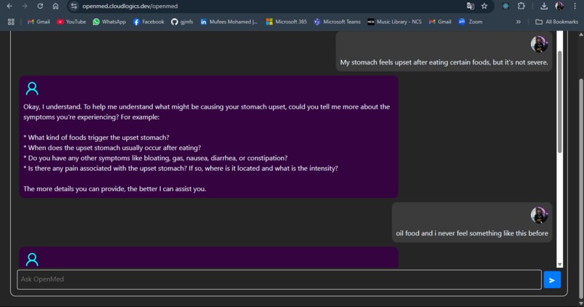
Task: Click bot icon on bottom partial reply
Action: pyautogui.click(x=32, y=259)
